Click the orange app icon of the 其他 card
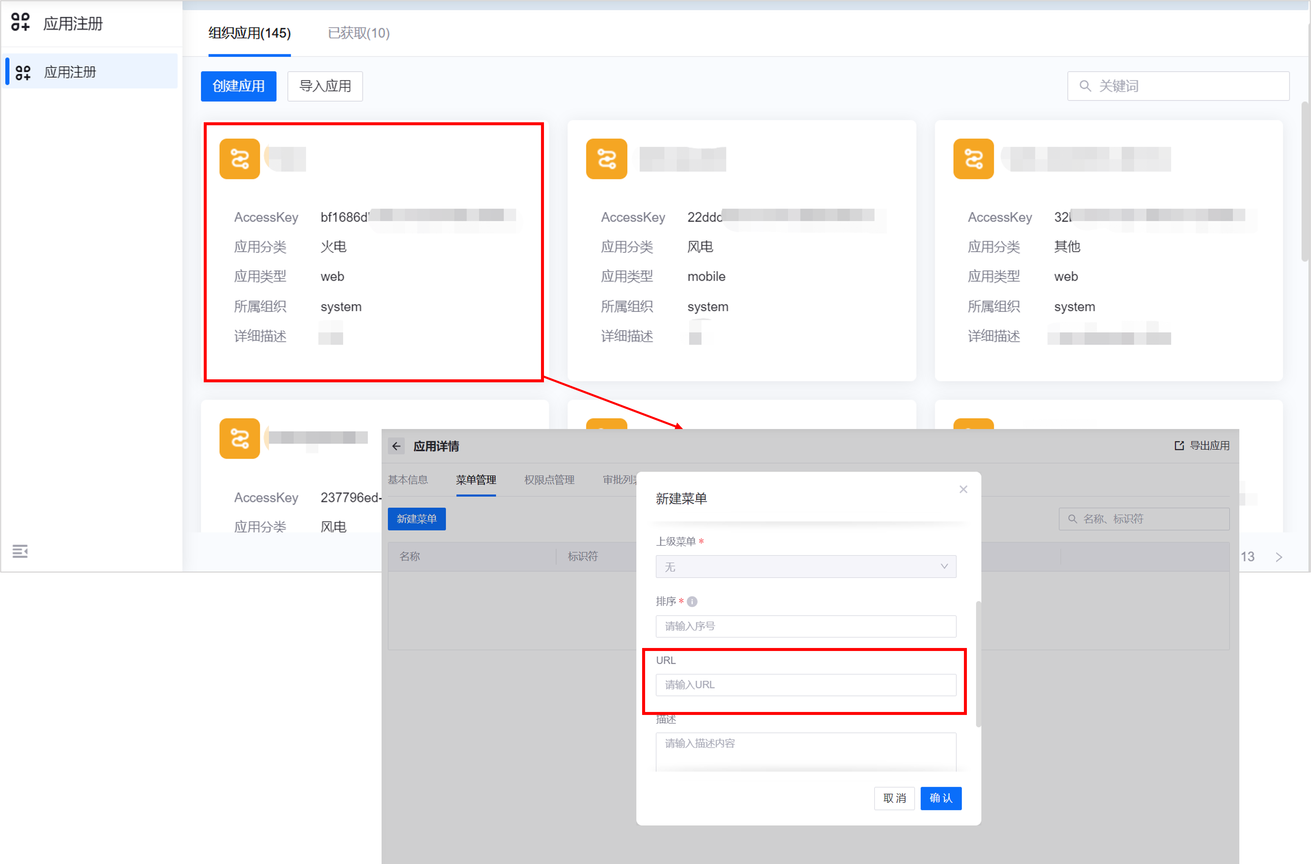 973,159
